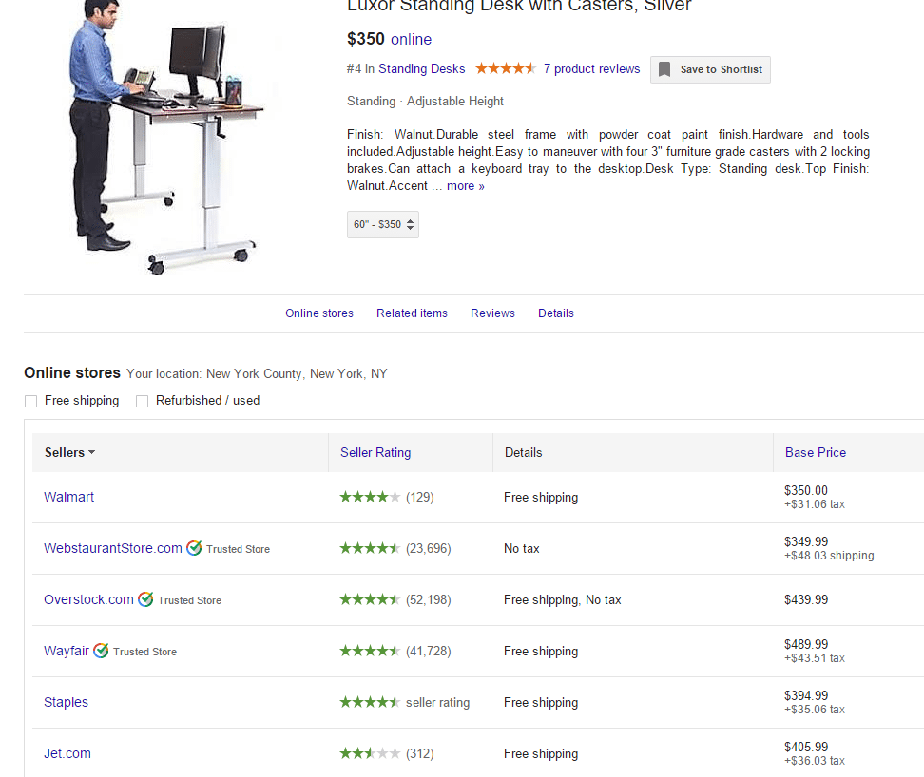Viewport: 924px width, 777px height.
Task: Click the bookmark icon in Save to Shortlist
Action: [664, 69]
